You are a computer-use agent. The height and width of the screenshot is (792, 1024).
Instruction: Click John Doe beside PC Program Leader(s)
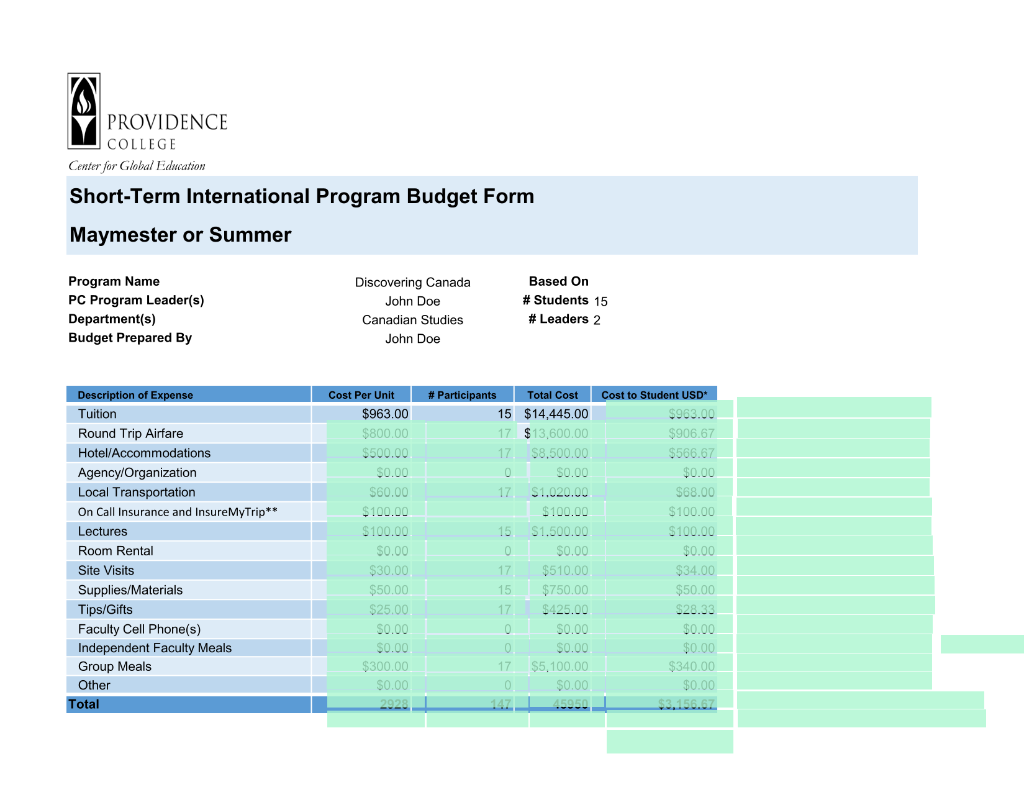click(412, 301)
